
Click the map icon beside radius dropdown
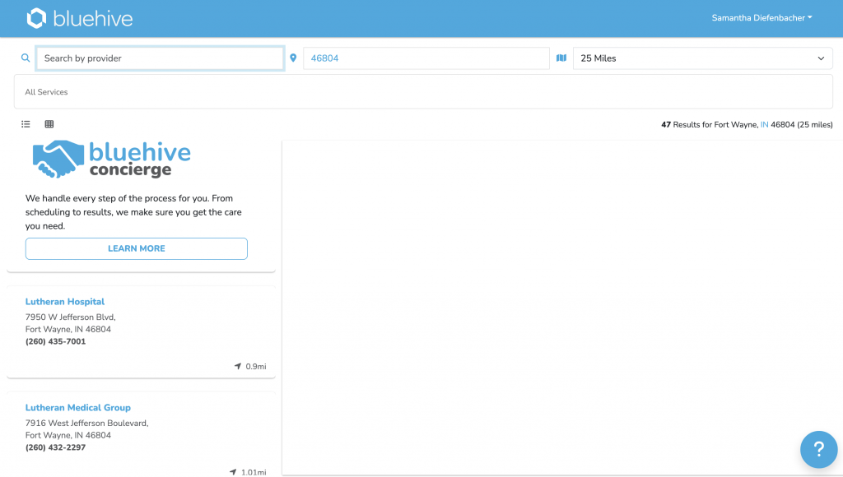[x=561, y=58]
